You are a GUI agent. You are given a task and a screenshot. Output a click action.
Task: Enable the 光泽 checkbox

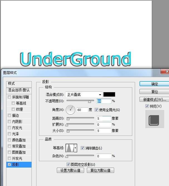coord(9,134)
